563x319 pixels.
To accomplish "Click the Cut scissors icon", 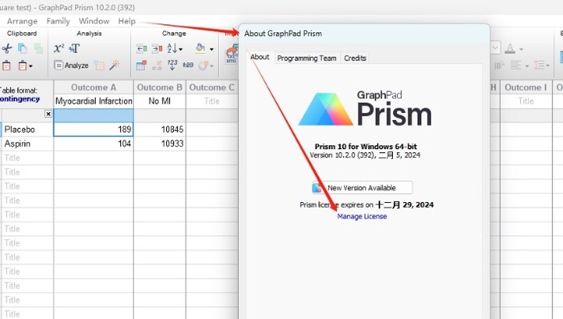I will [6, 48].
